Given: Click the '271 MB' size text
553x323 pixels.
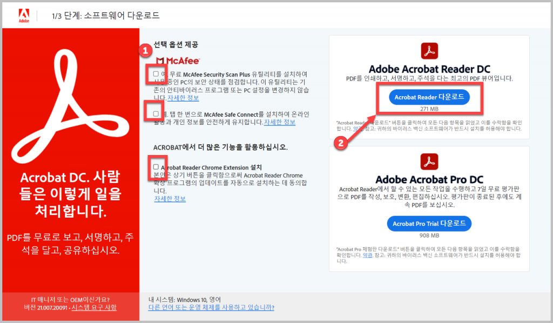Looking at the screenshot, I should pyautogui.click(x=429, y=109).
